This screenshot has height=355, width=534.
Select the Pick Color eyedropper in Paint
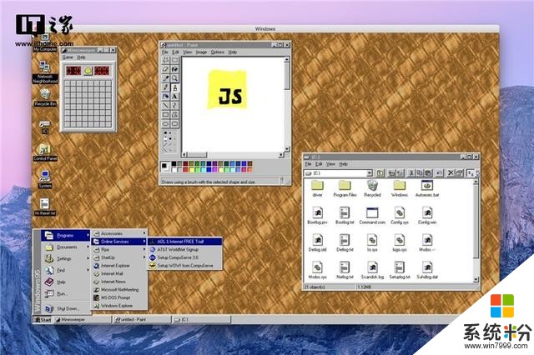click(166, 78)
